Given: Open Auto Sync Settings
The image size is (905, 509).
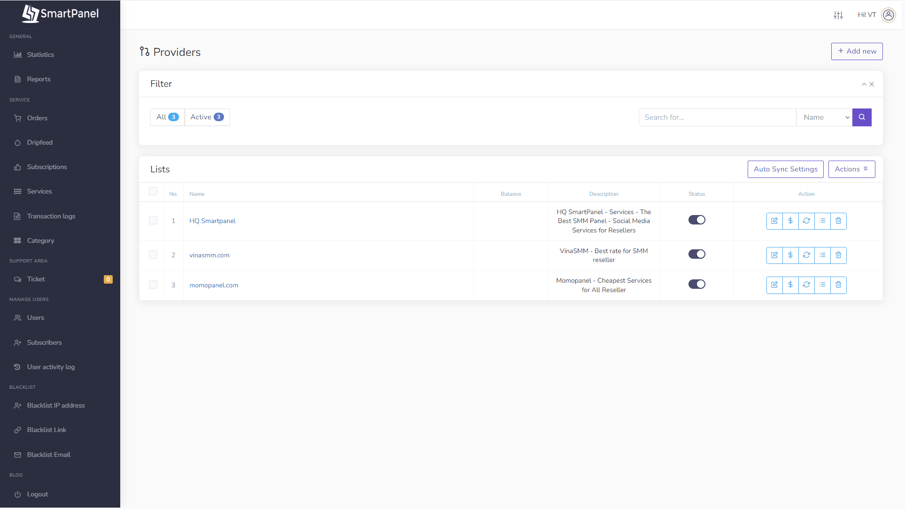Looking at the screenshot, I should (785, 169).
